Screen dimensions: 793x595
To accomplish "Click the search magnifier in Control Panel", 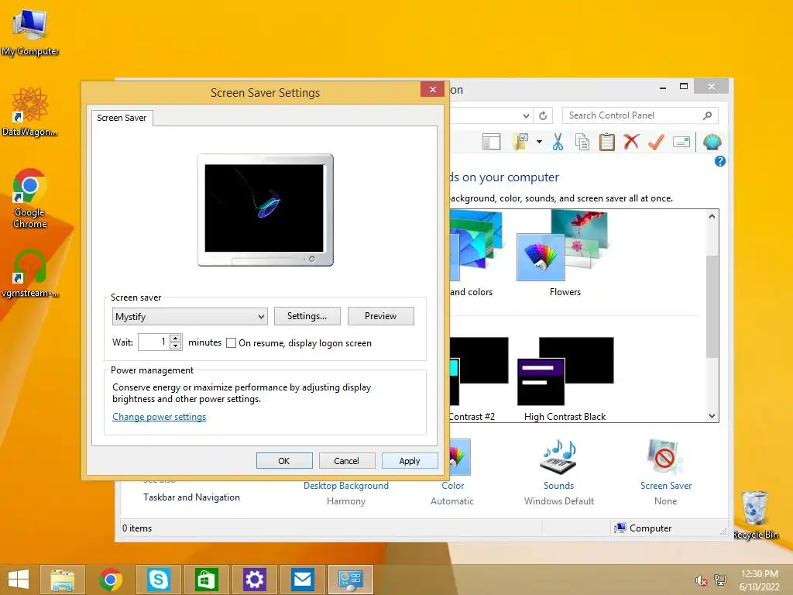I will point(708,115).
